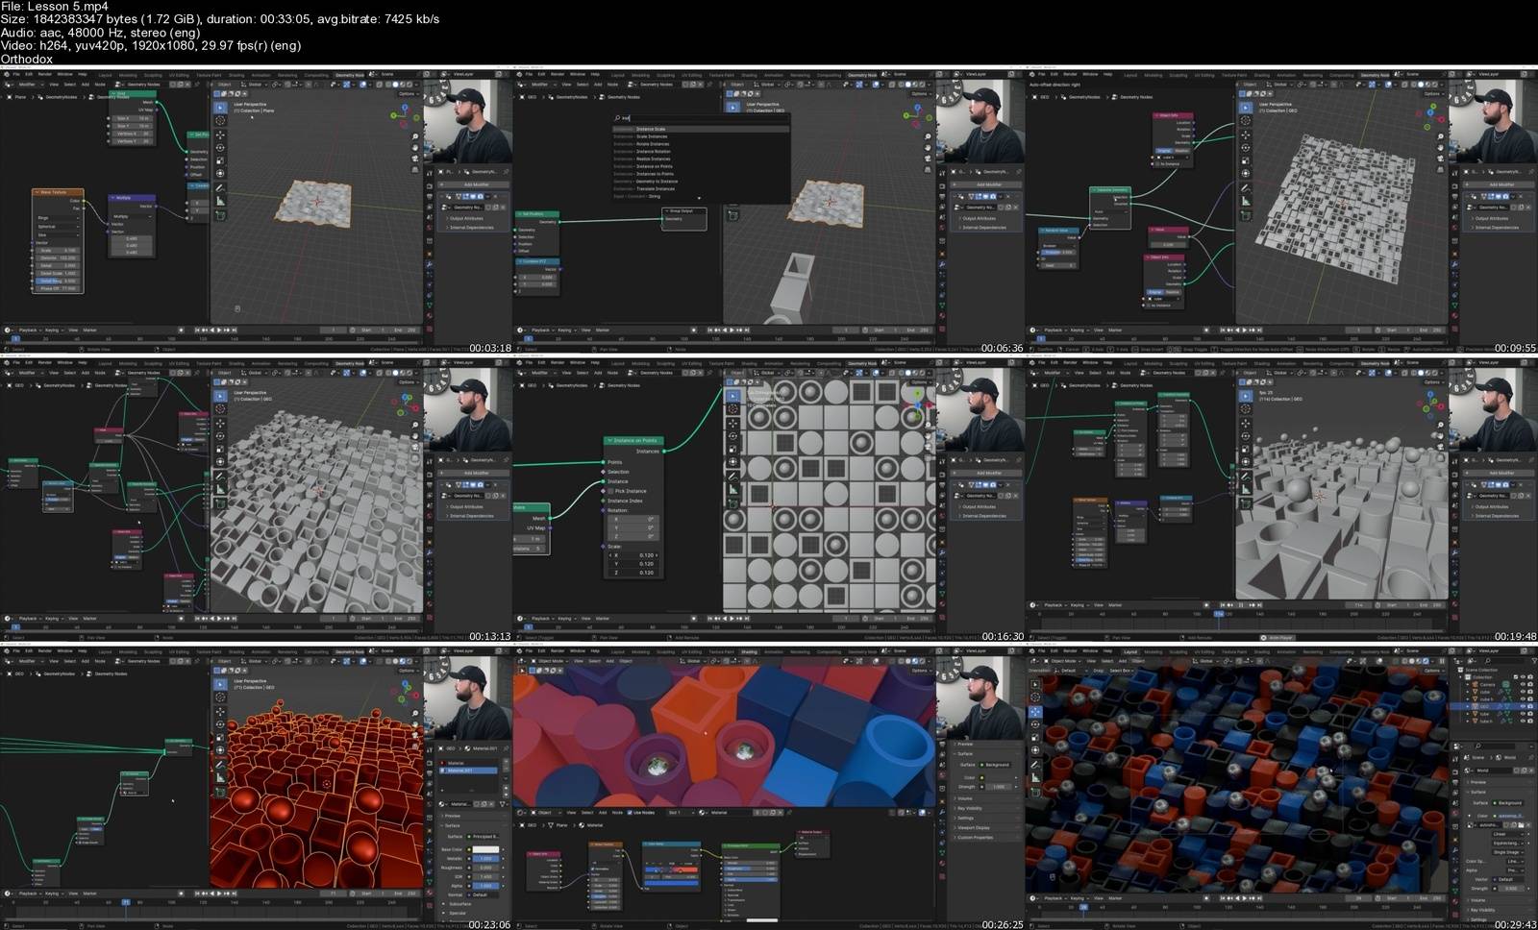1538x930 pixels.
Task: Click the Base Color swatch in 00:23:06 frame
Action: pos(486,849)
